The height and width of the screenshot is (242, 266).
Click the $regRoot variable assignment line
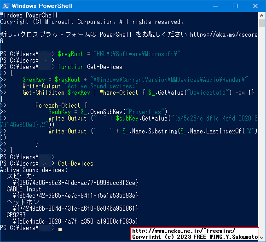pyautogui.click(x=119, y=54)
